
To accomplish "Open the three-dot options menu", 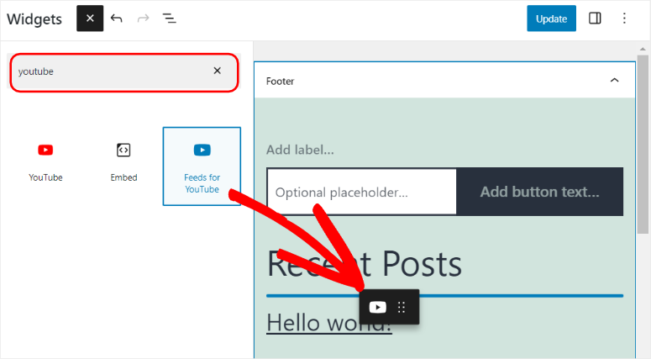I will 624,18.
